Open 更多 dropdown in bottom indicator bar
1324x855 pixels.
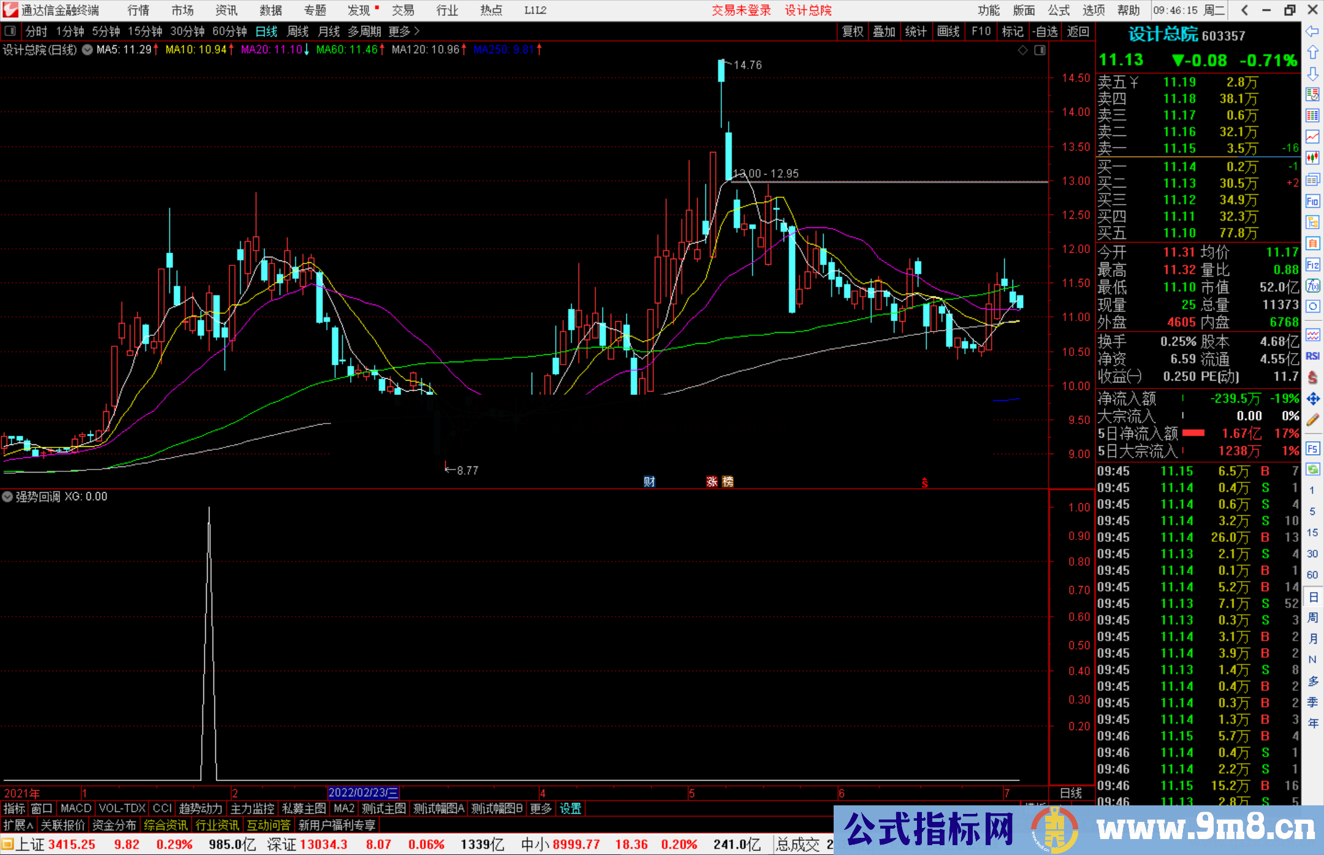coord(540,808)
